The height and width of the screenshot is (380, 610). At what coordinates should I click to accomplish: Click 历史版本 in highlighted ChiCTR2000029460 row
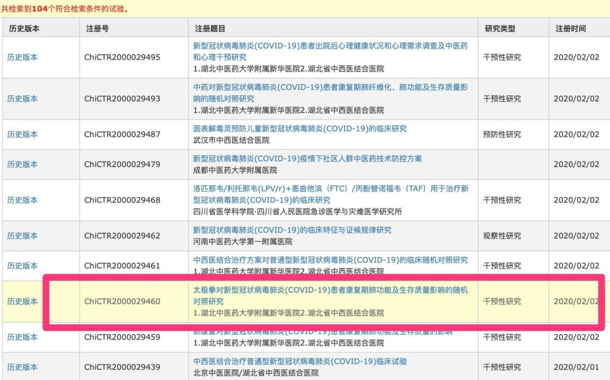[x=23, y=301]
